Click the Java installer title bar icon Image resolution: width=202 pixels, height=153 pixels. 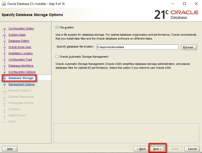4,4
